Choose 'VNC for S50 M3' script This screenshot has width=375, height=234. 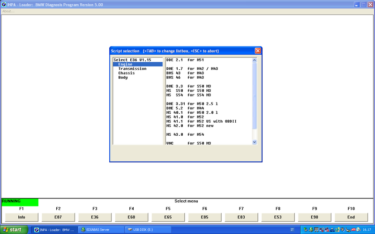(188, 143)
